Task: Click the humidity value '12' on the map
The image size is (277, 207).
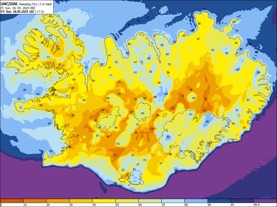Action: point(115,155)
